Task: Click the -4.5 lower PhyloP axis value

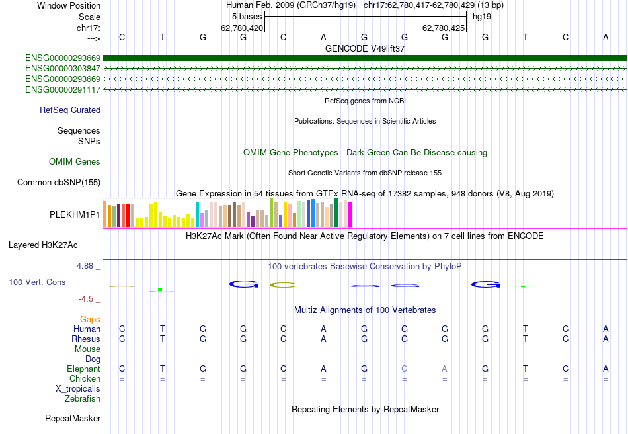Action: pos(86,299)
